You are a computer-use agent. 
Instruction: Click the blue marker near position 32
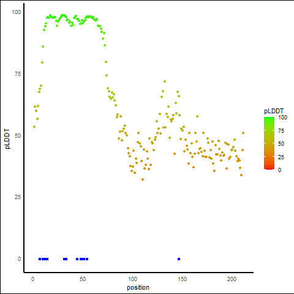tap(65, 259)
